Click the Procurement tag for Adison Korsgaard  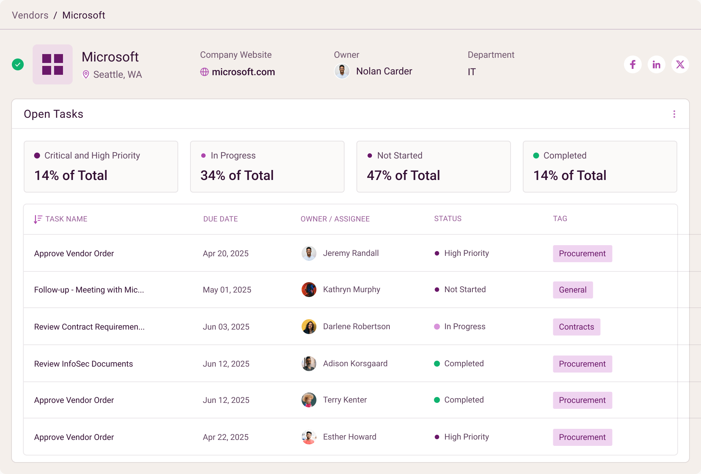(x=582, y=364)
